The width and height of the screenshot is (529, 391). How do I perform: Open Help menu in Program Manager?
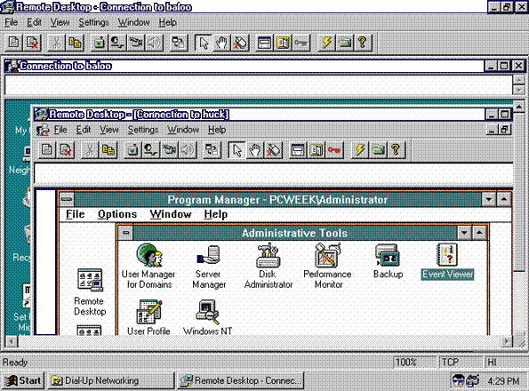tap(215, 214)
